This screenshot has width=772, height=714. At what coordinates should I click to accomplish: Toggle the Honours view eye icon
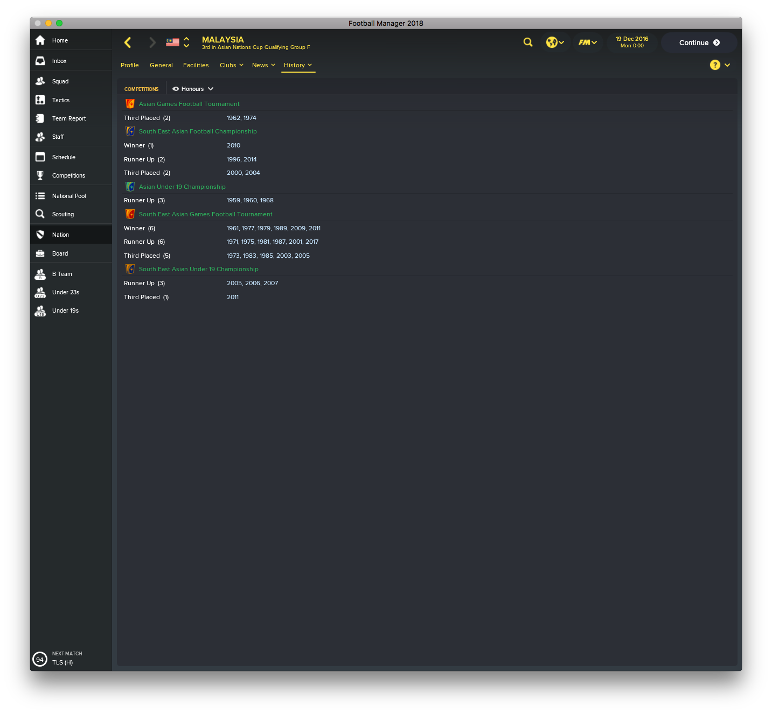(x=176, y=89)
